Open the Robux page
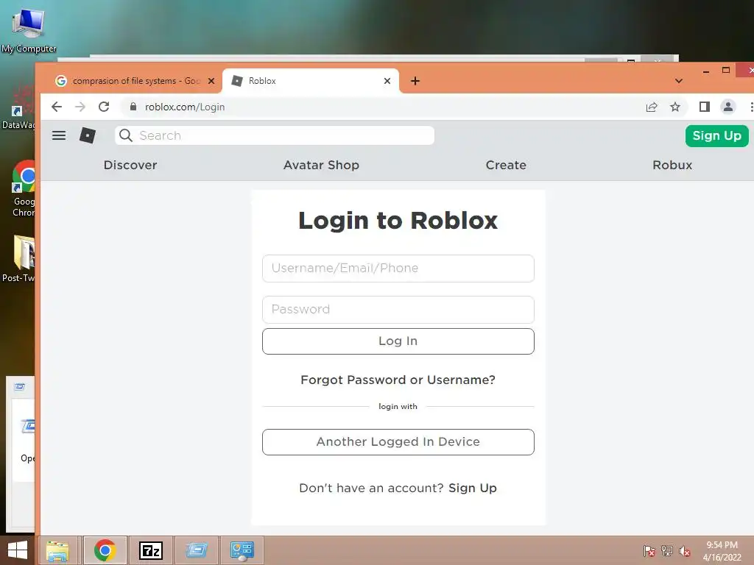This screenshot has height=565, width=754. (x=672, y=165)
